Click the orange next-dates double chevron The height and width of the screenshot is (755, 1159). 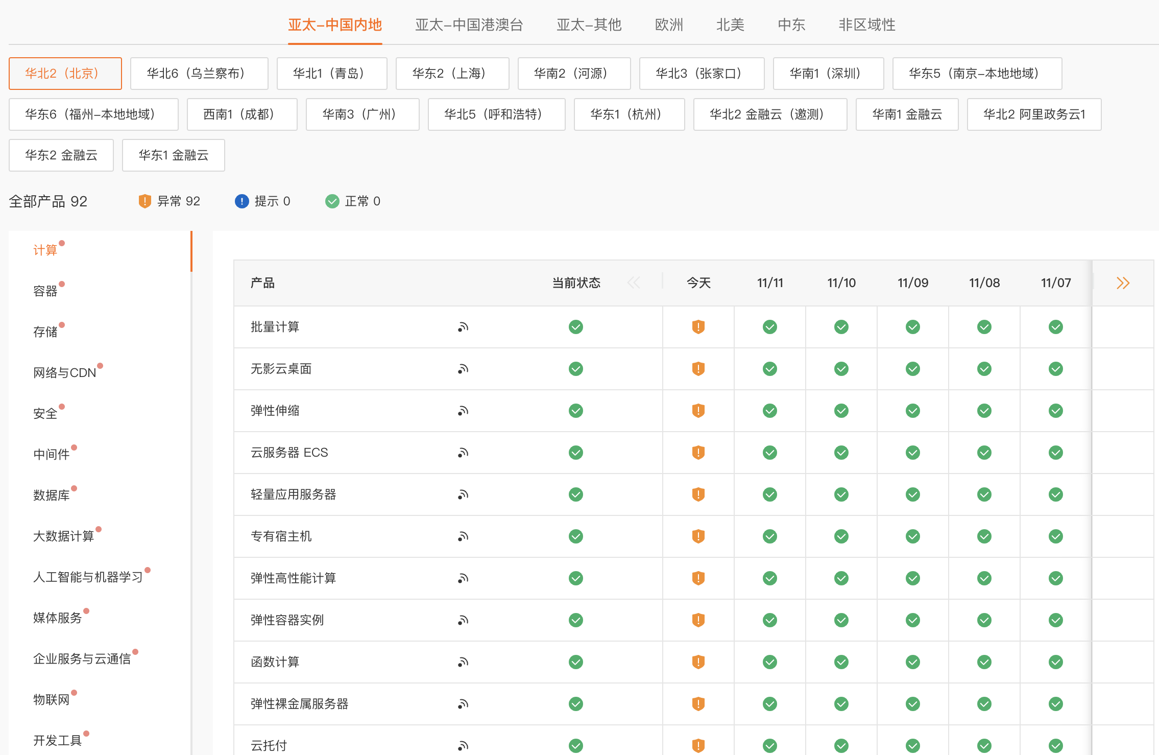1123,283
